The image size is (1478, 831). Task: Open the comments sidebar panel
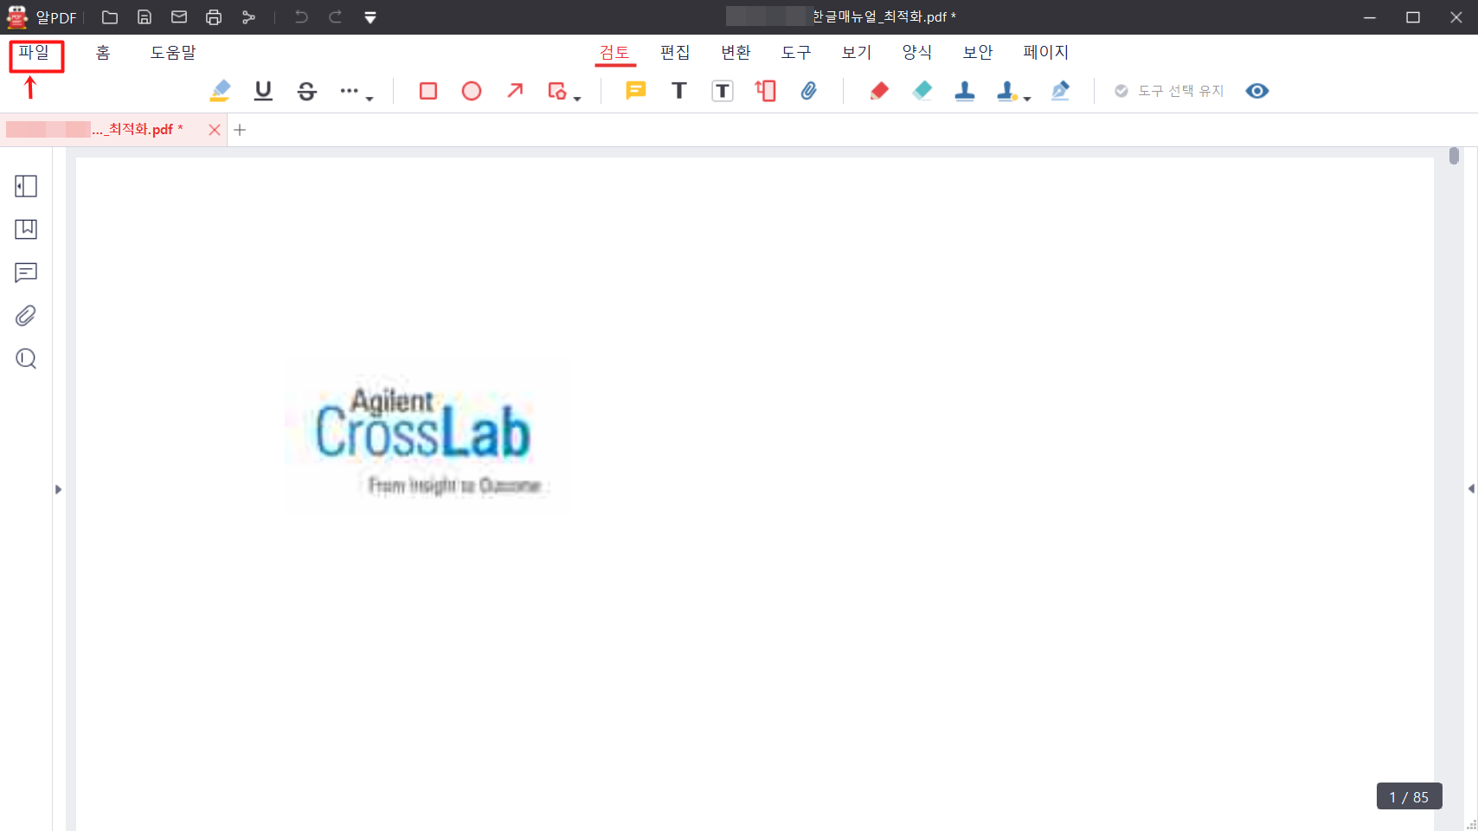click(26, 273)
